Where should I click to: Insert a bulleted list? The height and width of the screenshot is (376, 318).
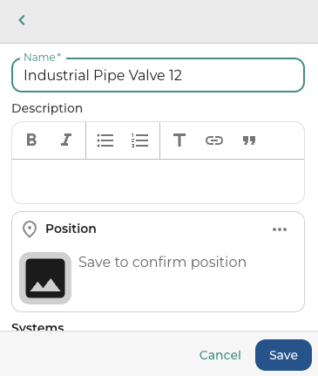click(x=105, y=140)
